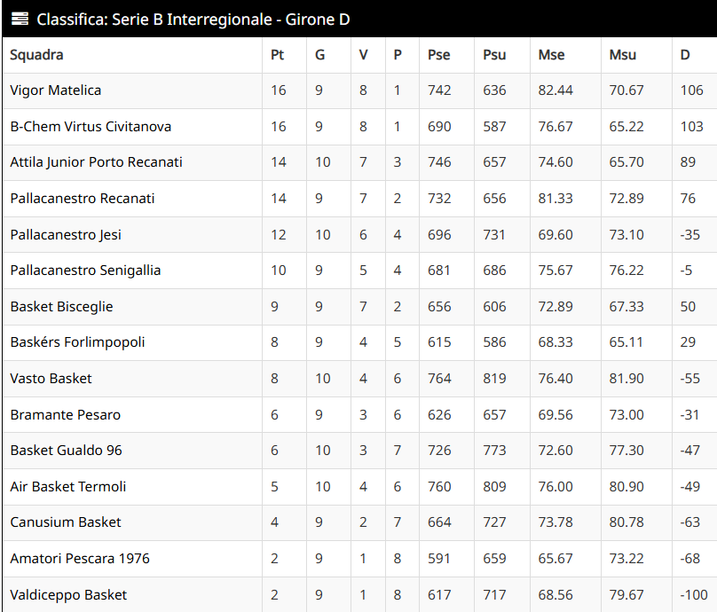Select Pallacanestro Senigallia in the standings
The height and width of the screenshot is (612, 717).
click(x=85, y=271)
